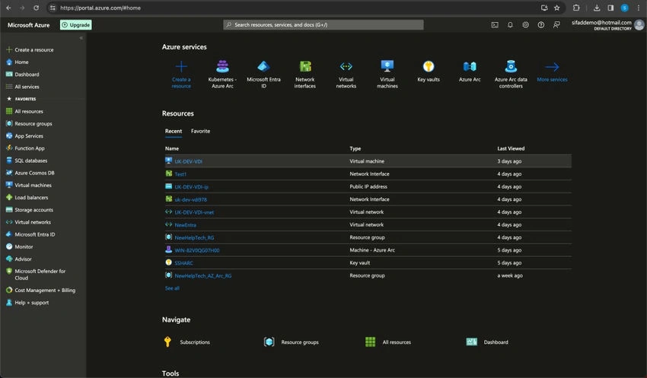
Task: Open SSHARC key vault resource
Action: 183,263
